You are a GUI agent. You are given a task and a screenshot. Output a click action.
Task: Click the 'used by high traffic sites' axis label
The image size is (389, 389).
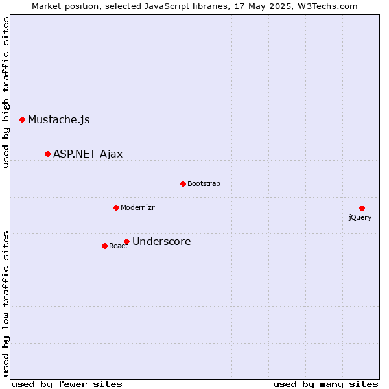(x=5, y=92)
